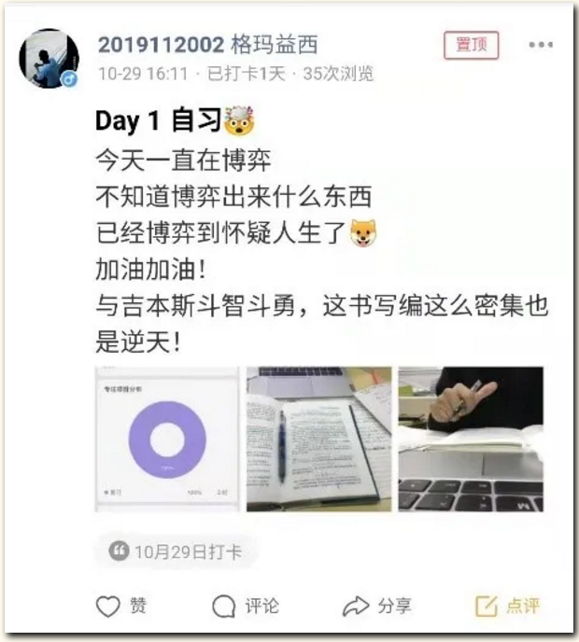The image size is (579, 642).
Task: Click the quote icon in the check-in tag
Action: click(120, 551)
